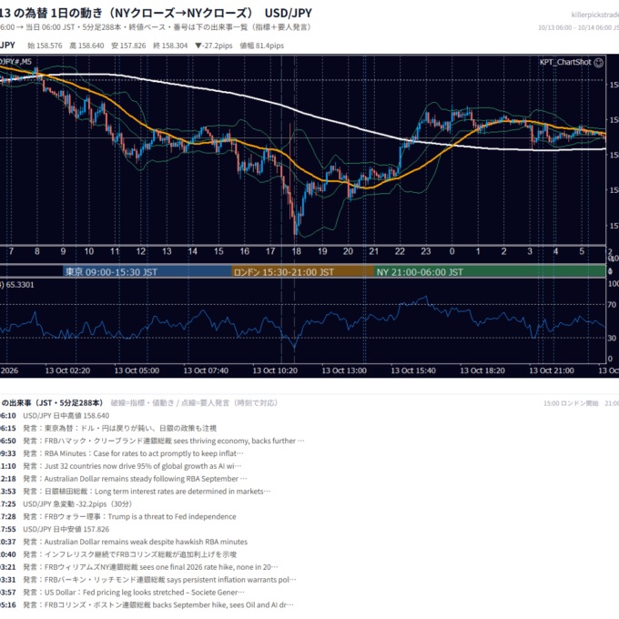Click hour label 23 on the JST axis
Viewport: 619px width, 619px height.
pos(426,251)
